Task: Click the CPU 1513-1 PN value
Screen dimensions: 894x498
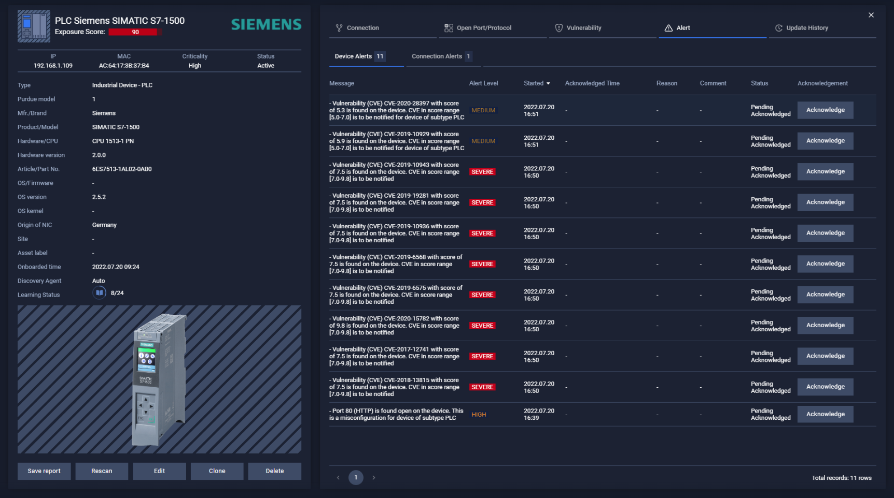Action: point(113,141)
